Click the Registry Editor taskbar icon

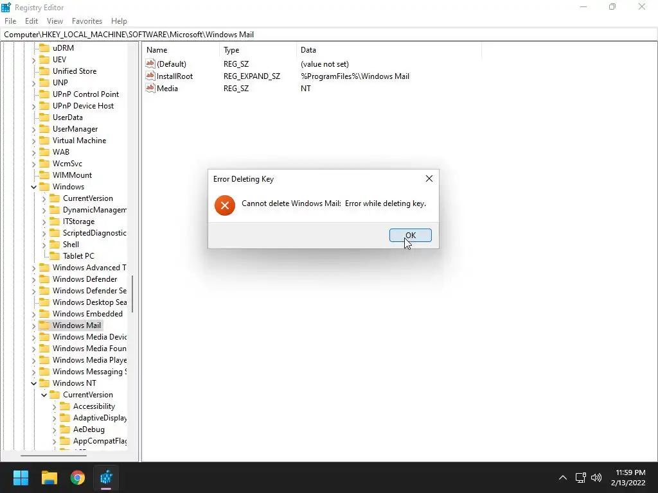(106, 478)
